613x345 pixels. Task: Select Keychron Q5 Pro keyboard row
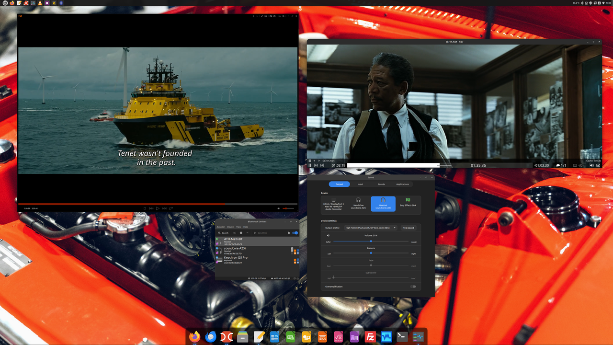[x=257, y=260]
